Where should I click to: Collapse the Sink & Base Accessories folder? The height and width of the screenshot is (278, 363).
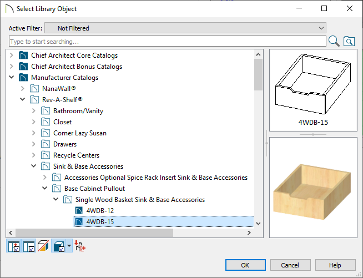[33, 166]
